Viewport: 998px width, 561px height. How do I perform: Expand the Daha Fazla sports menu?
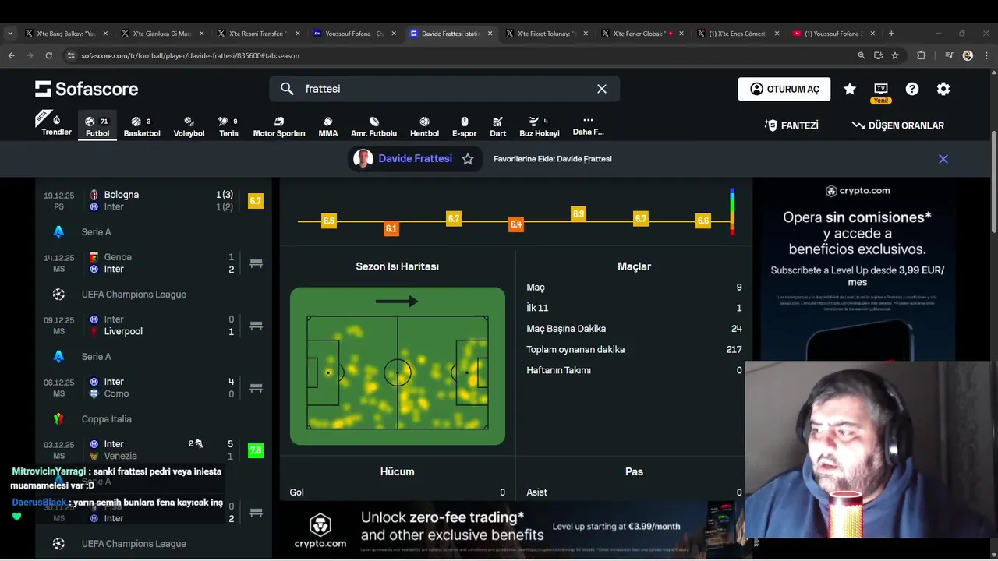coord(588,125)
